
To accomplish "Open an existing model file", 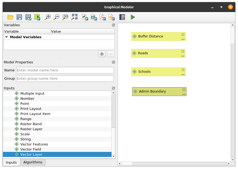I will tap(10, 17).
